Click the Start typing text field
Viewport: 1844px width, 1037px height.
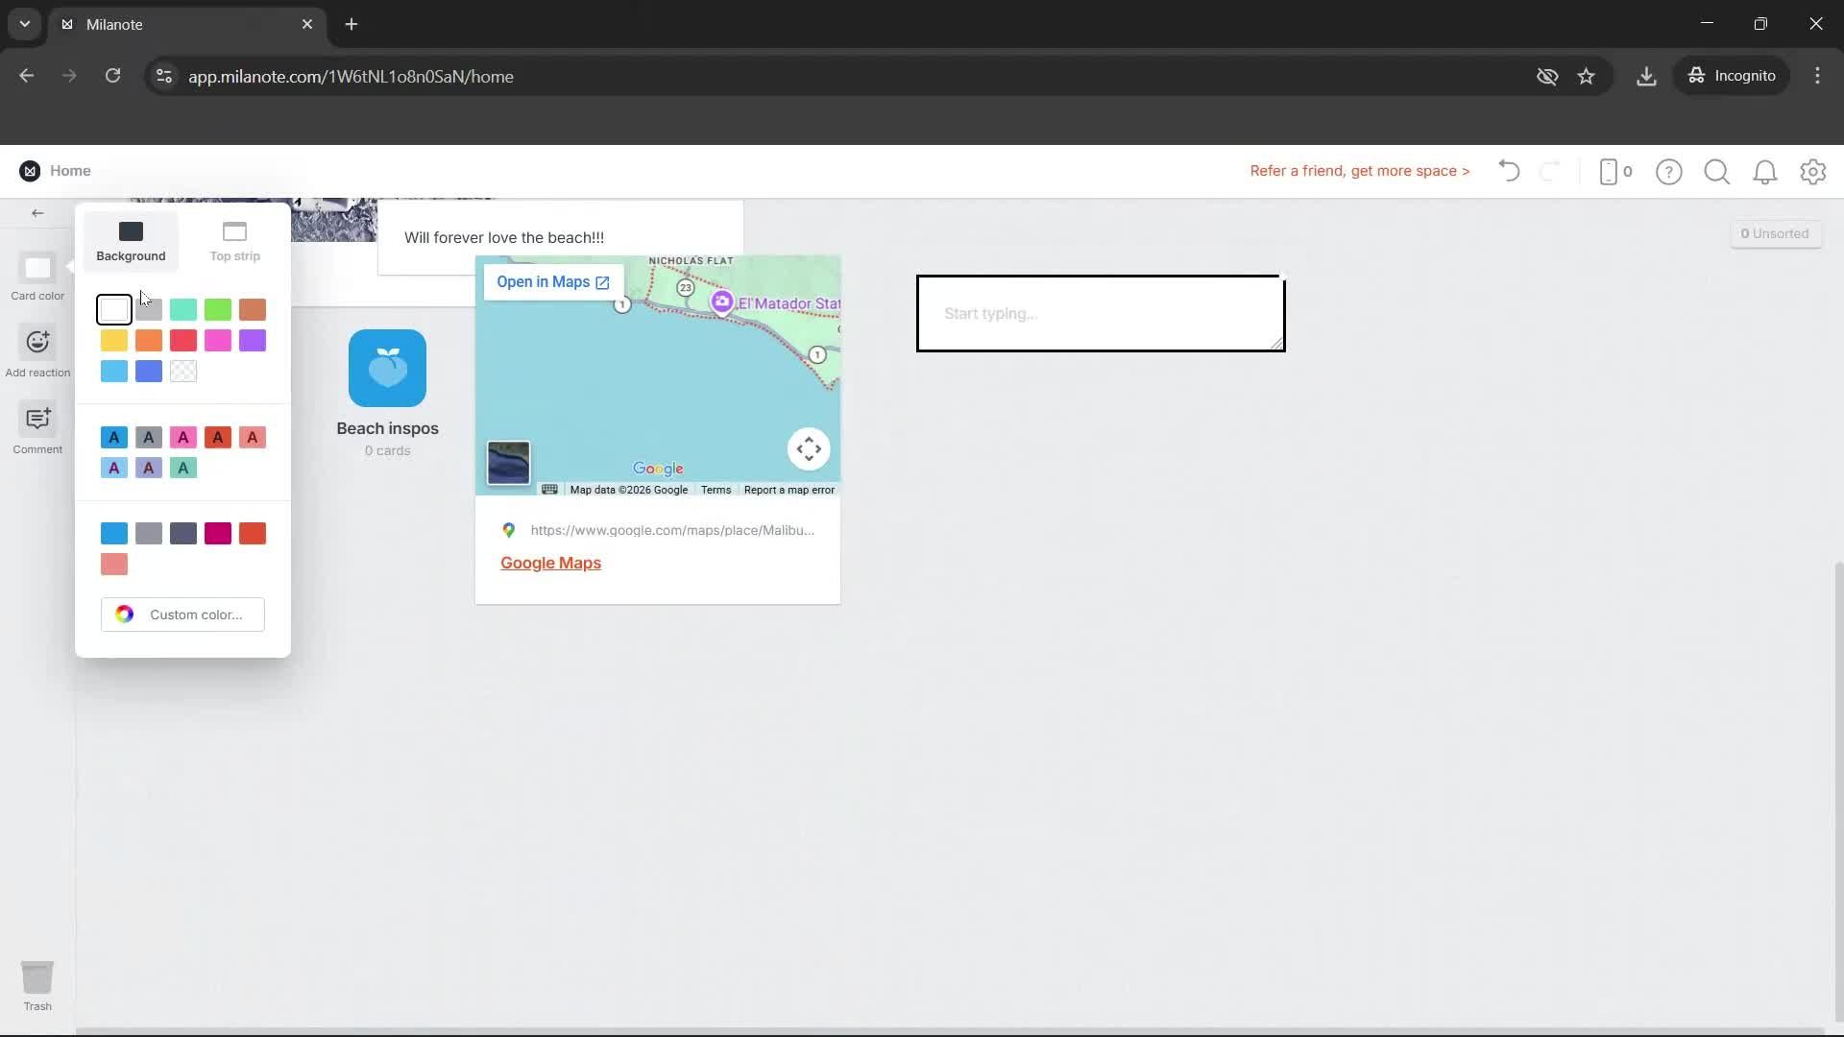[x=1100, y=313]
